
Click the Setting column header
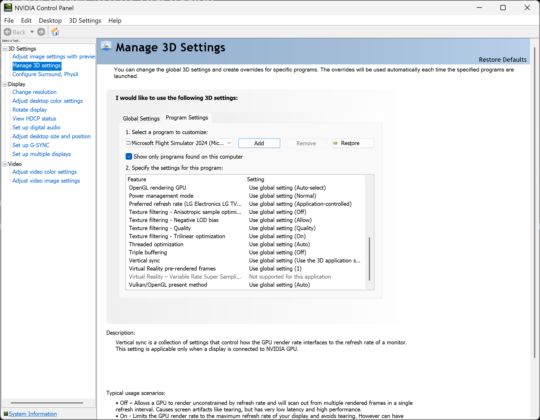[305, 179]
